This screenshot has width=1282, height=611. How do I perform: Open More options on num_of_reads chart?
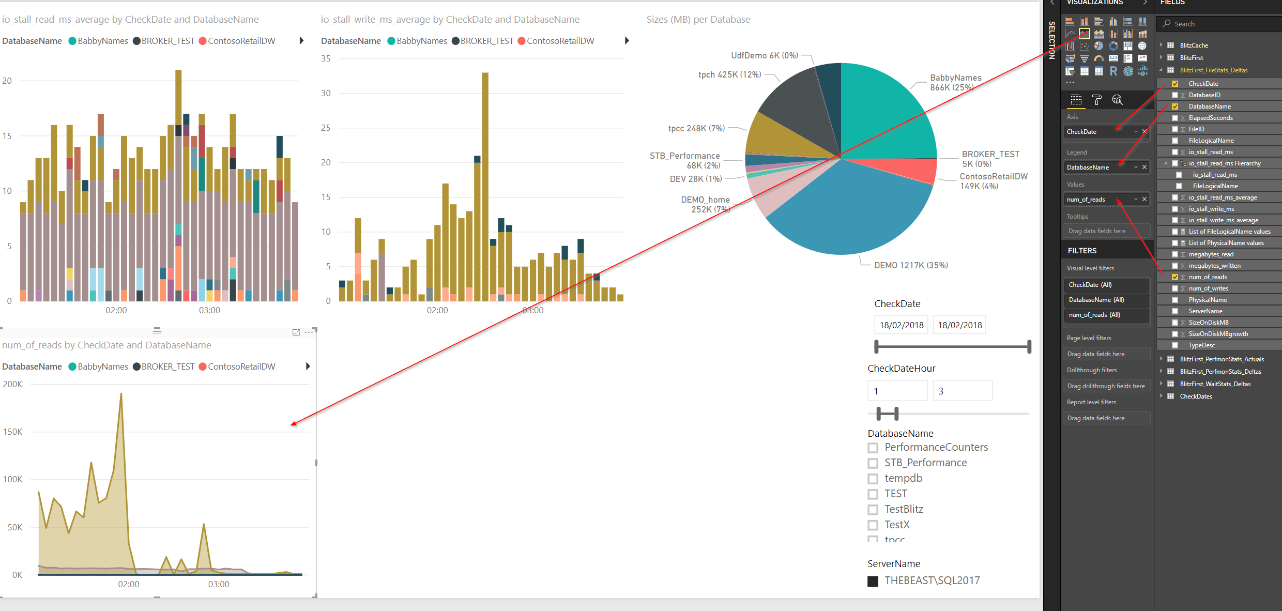tap(309, 332)
